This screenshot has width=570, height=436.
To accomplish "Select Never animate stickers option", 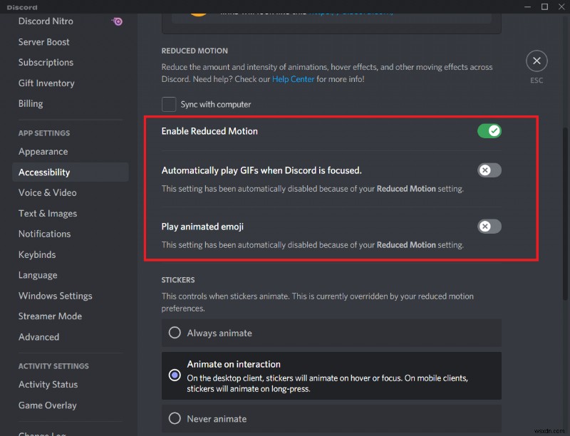I will (x=174, y=419).
